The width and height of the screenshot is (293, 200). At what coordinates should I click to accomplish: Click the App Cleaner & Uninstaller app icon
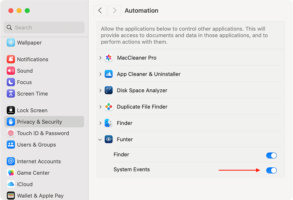click(x=108, y=74)
